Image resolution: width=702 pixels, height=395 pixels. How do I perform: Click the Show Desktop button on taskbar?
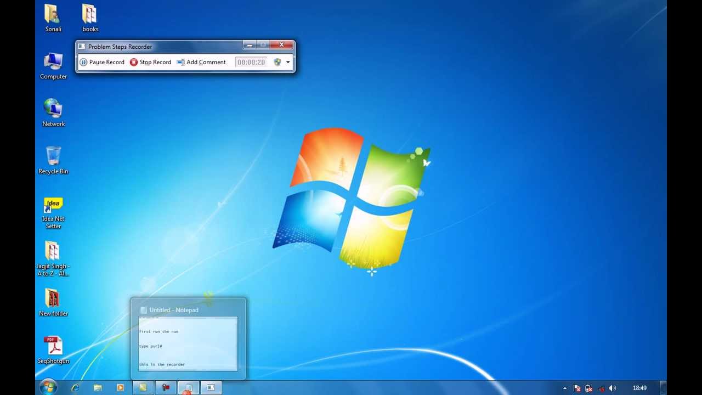(x=663, y=387)
